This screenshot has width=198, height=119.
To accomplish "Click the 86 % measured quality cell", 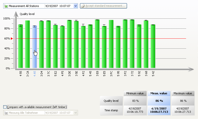I will tap(159, 101).
